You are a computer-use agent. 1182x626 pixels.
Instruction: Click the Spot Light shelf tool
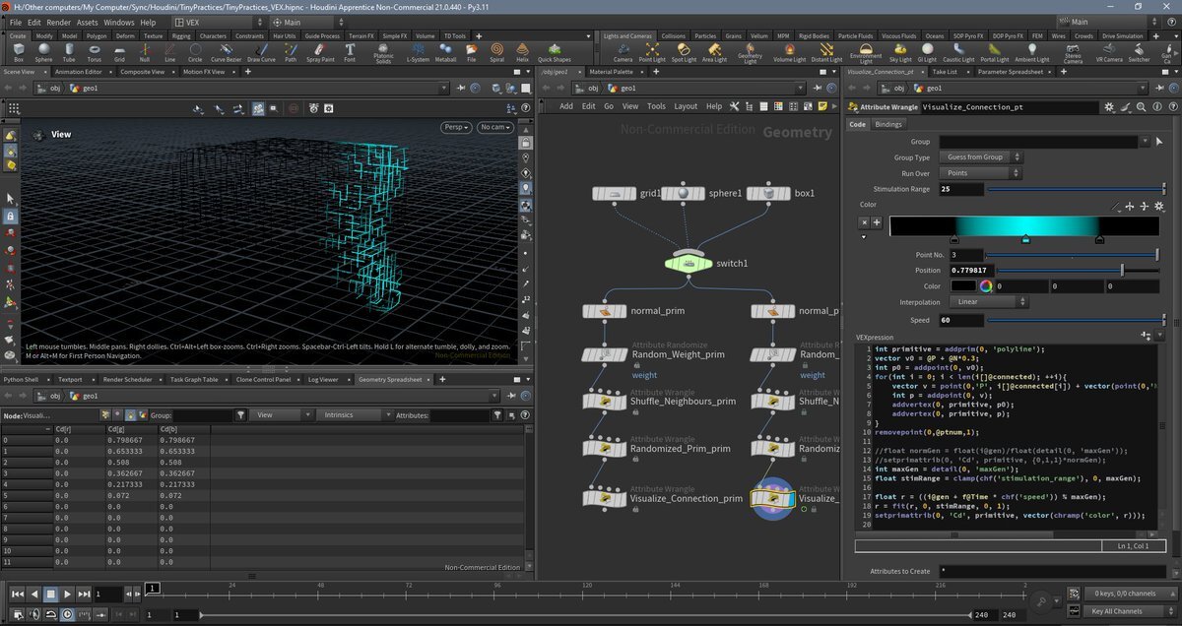[683, 49]
